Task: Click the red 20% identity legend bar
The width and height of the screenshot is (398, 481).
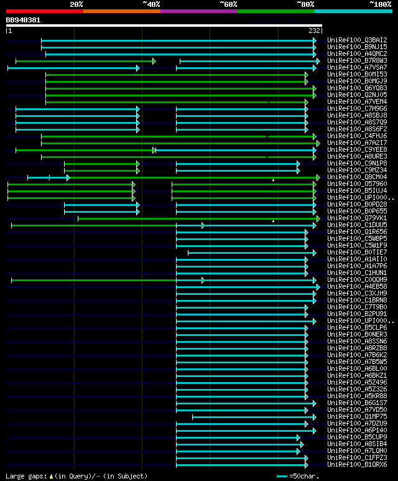Action: (44, 11)
